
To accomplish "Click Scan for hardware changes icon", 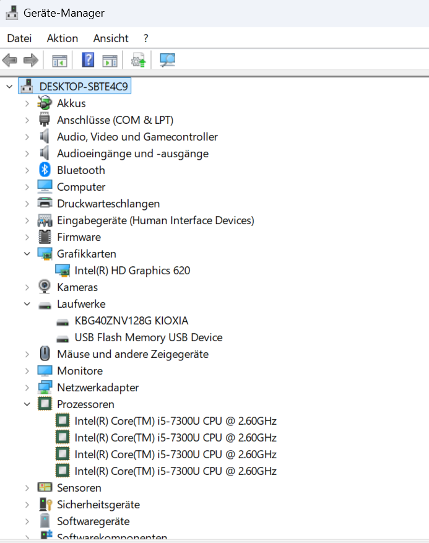I will point(167,60).
